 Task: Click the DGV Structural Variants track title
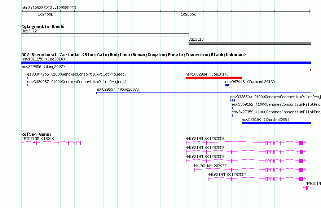tap(134, 55)
